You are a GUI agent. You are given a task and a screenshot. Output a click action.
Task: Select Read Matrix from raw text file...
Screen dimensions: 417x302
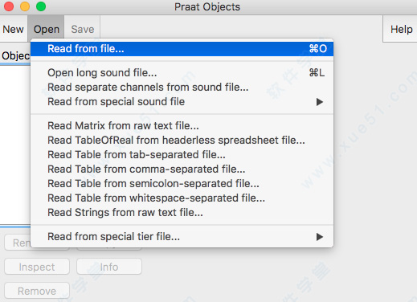point(182,125)
